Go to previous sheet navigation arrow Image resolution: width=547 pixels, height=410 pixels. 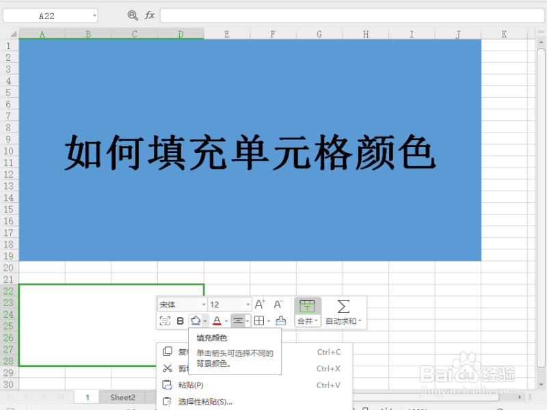tap(27, 397)
